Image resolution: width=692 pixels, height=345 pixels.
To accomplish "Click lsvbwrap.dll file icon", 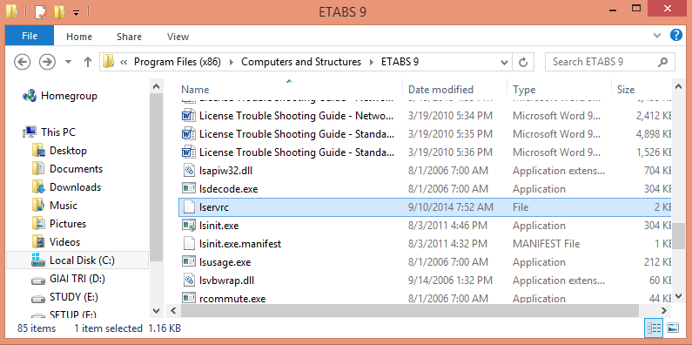I will (189, 280).
